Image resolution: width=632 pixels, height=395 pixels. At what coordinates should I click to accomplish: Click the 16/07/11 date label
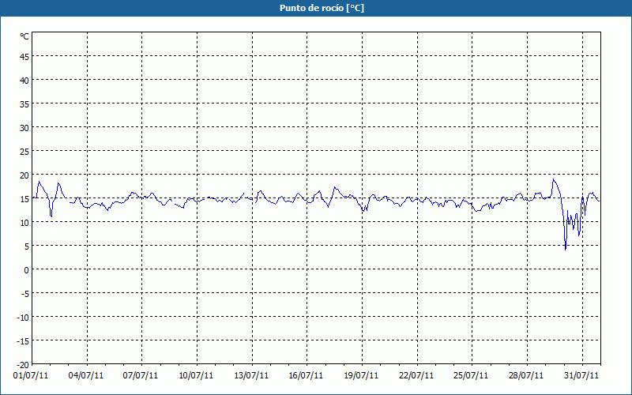click(x=306, y=376)
